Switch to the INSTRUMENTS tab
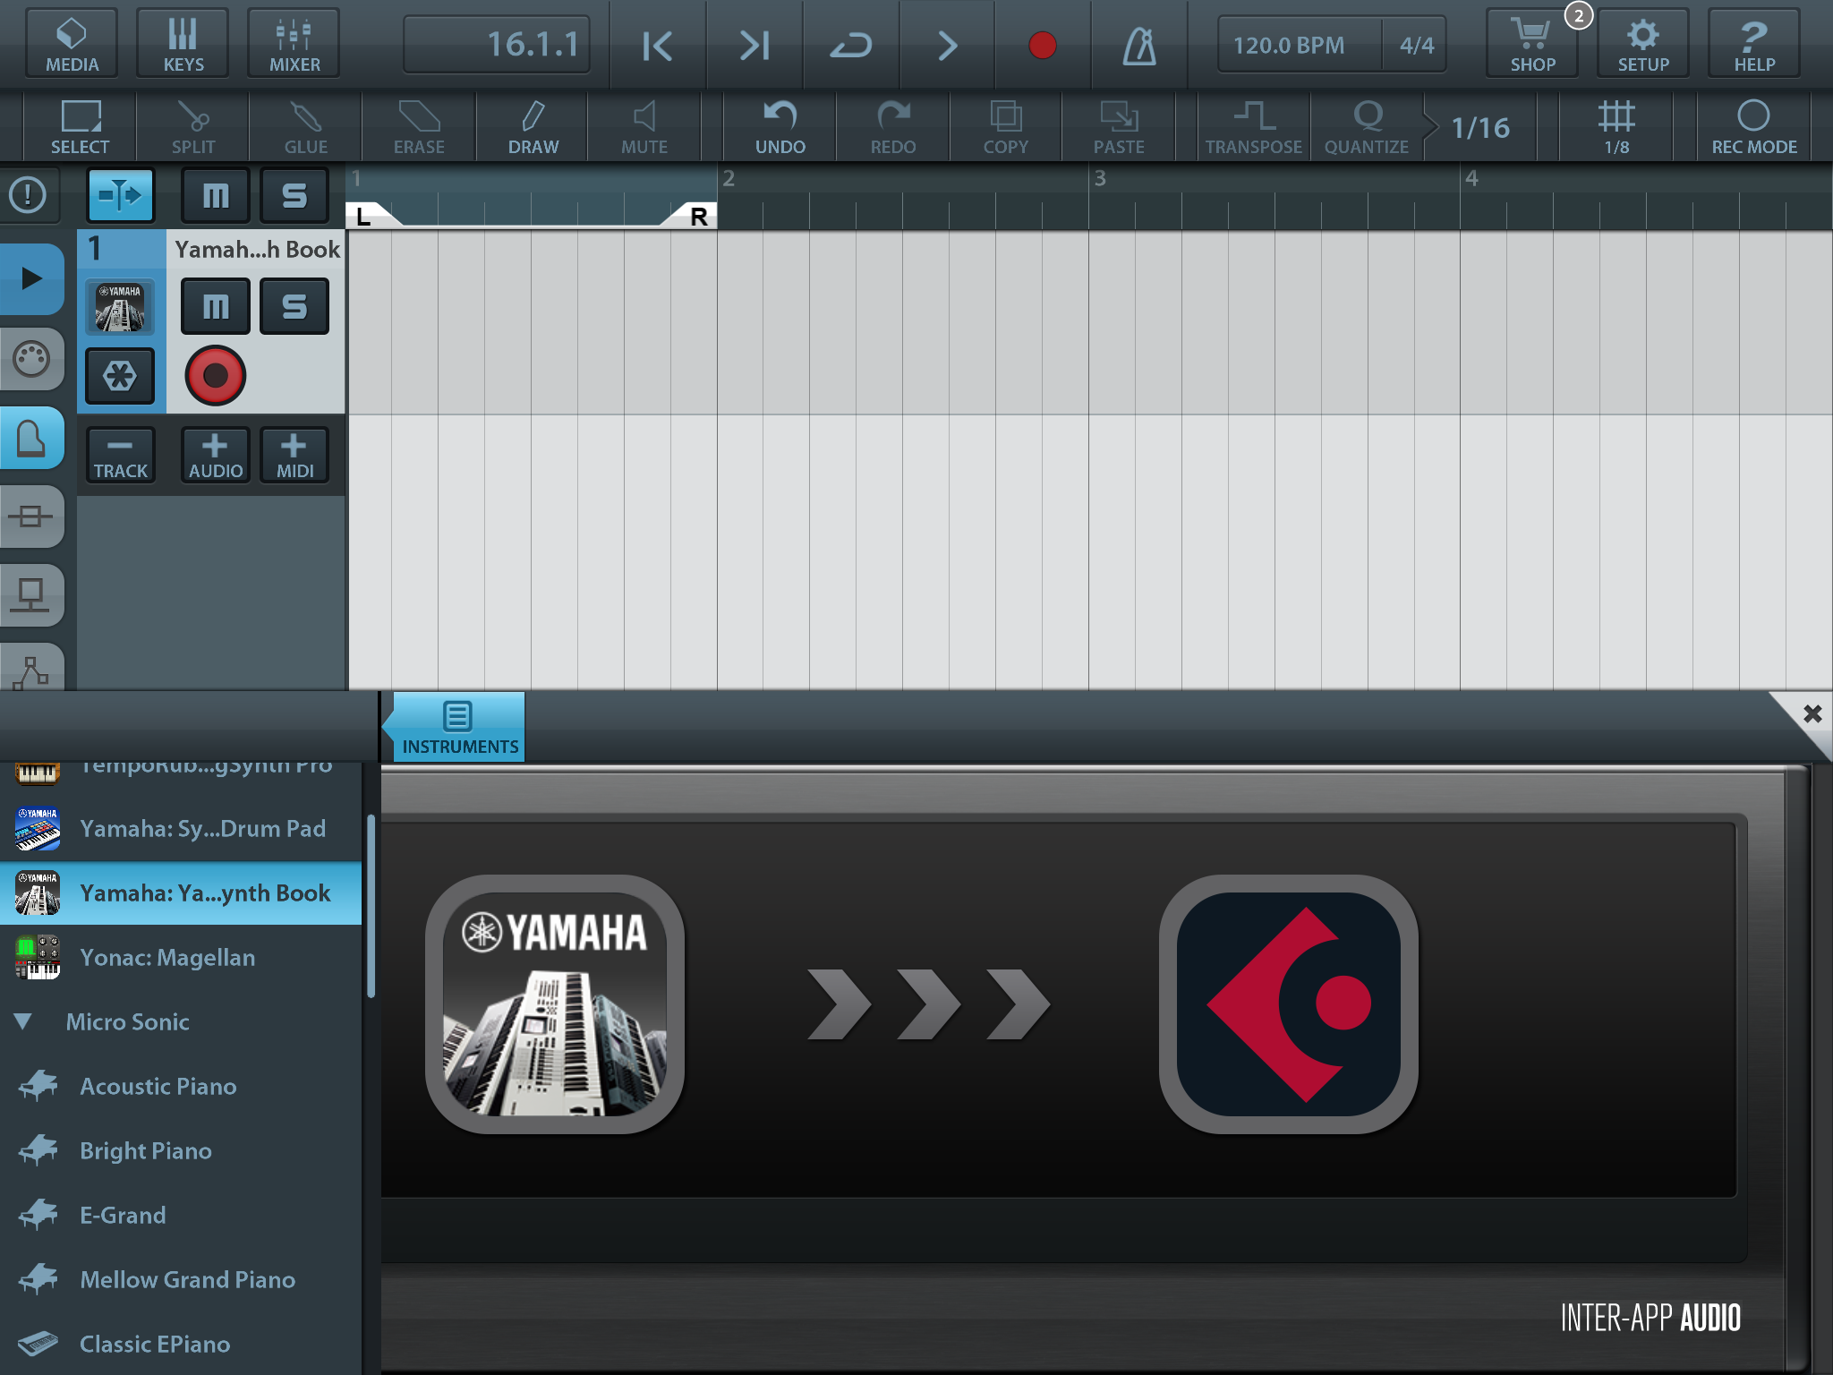Image resolution: width=1833 pixels, height=1375 pixels. [459, 727]
